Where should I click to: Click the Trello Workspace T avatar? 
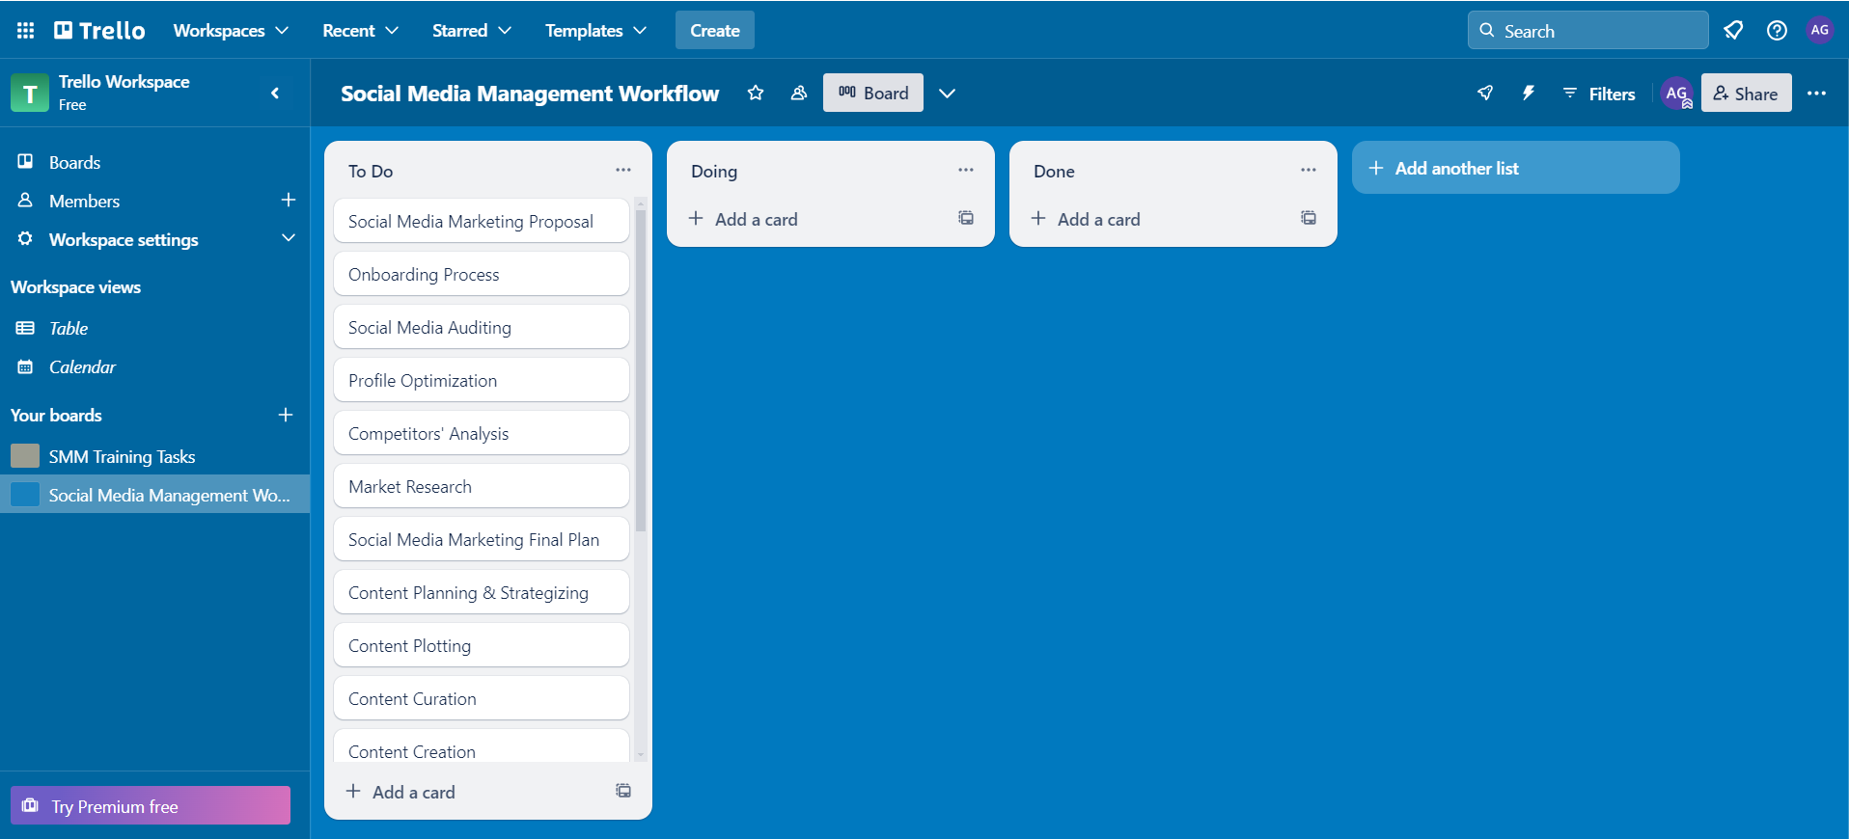coord(30,93)
